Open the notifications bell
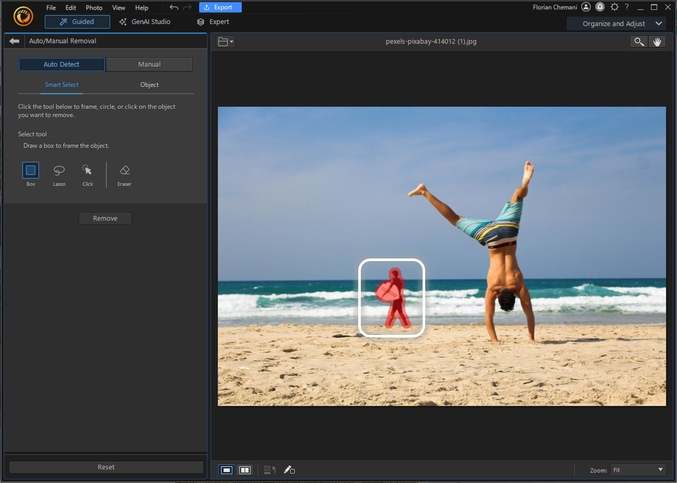The width and height of the screenshot is (677, 483). click(600, 7)
